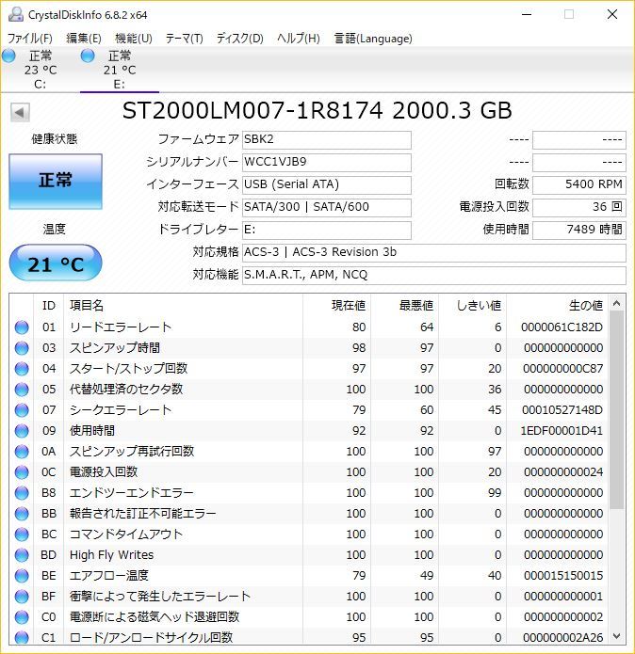Click raw value 000000002A26
635x654 pixels.
tap(562, 637)
